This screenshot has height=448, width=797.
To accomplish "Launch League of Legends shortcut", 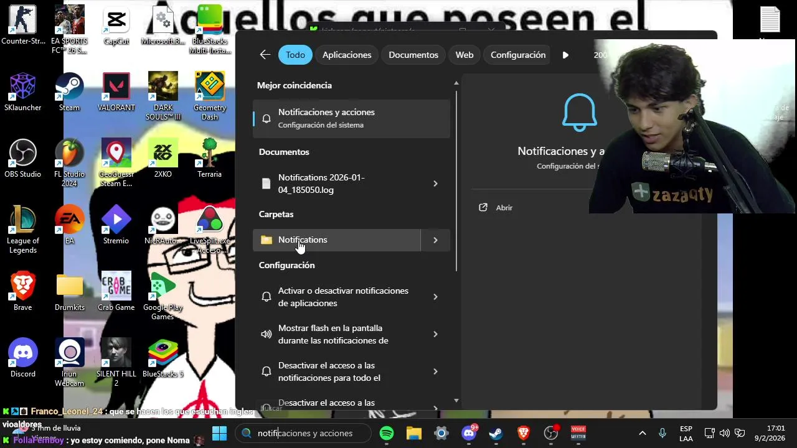I will pos(23,229).
